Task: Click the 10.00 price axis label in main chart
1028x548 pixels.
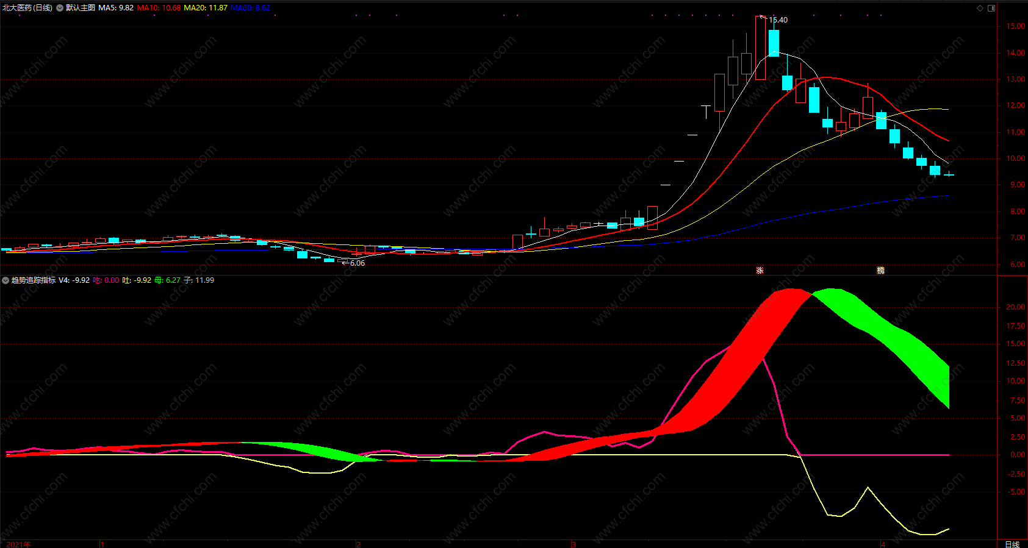Action: pos(1016,158)
